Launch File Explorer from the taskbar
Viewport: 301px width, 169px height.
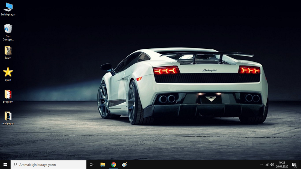(x=103, y=165)
